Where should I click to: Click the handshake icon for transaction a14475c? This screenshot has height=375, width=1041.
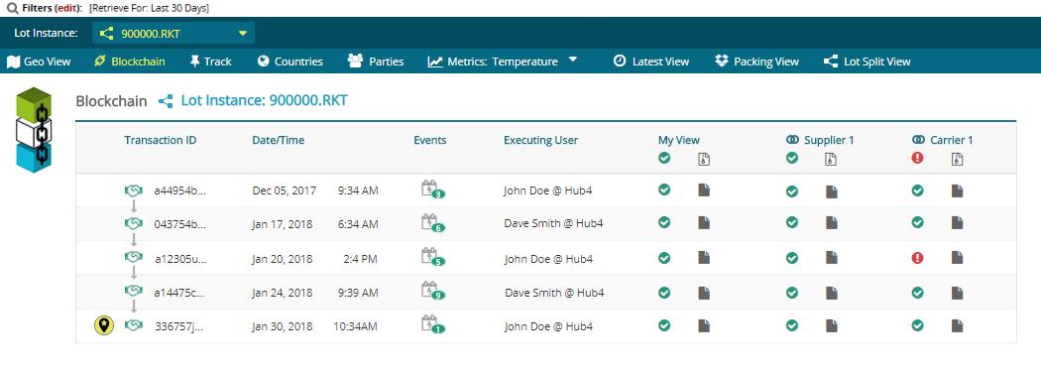(134, 292)
